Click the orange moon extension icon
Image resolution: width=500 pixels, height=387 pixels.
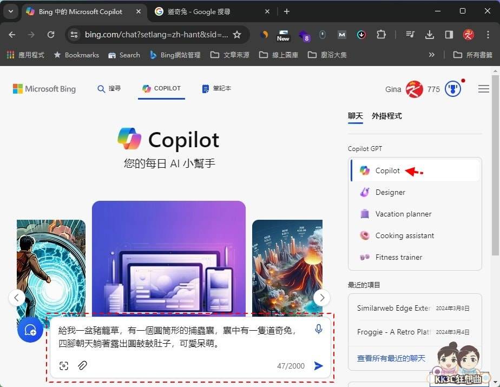point(264,35)
